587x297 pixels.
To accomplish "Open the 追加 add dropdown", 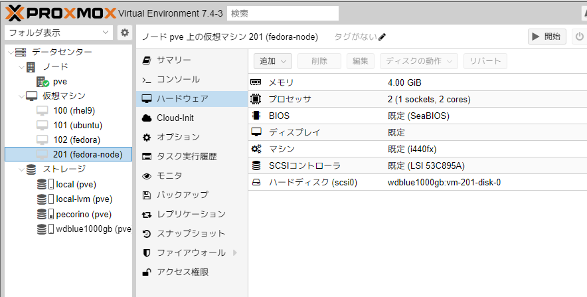I will (272, 61).
